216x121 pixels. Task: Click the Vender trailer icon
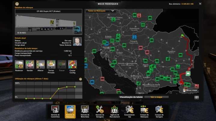30,64
